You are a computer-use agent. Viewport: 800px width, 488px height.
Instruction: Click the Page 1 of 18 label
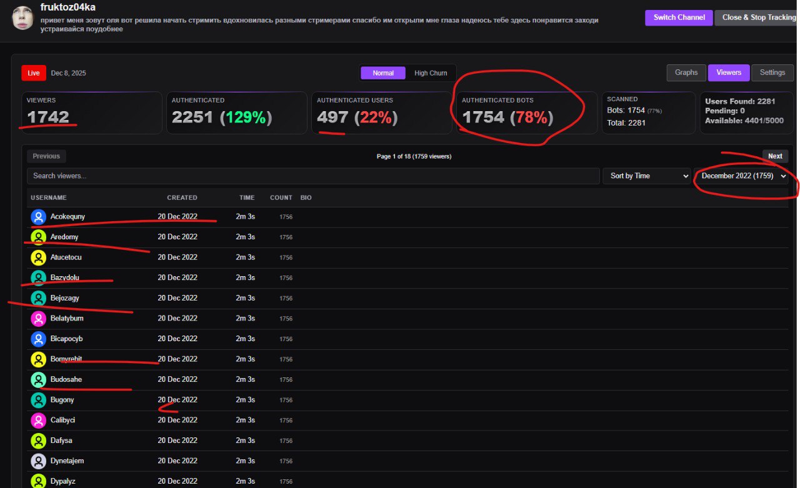[x=414, y=156]
